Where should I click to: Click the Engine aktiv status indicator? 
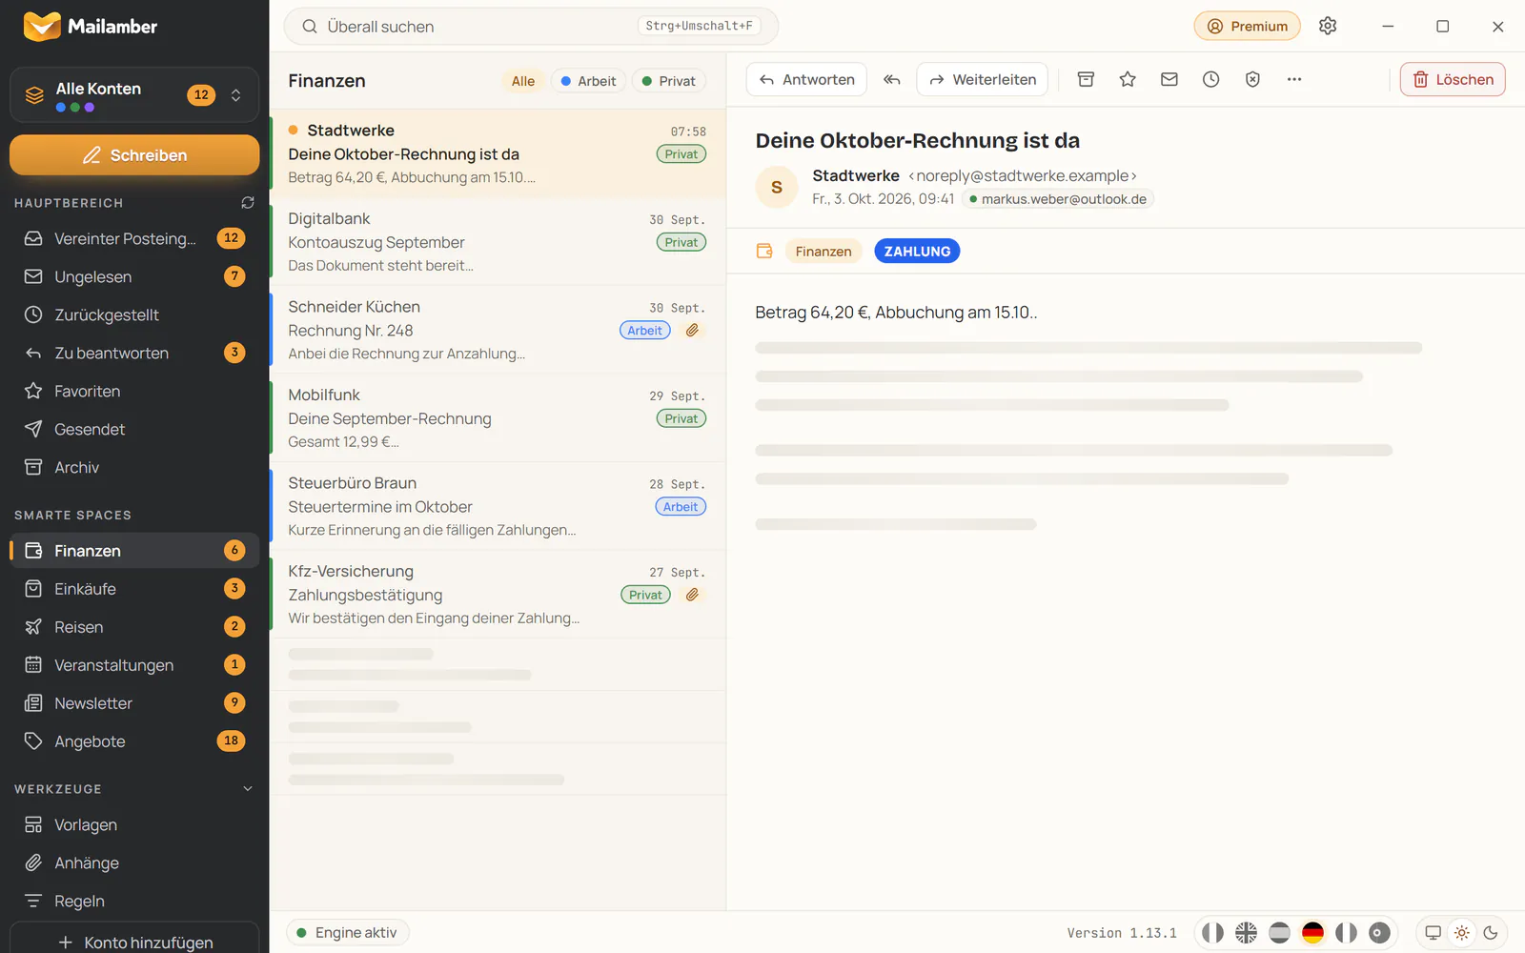tap(347, 932)
